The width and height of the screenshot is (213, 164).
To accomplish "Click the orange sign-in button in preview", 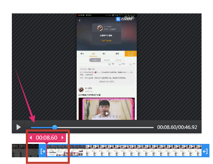I will point(131,54).
